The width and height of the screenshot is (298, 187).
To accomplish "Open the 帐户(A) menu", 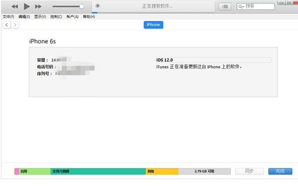I will click(x=72, y=17).
